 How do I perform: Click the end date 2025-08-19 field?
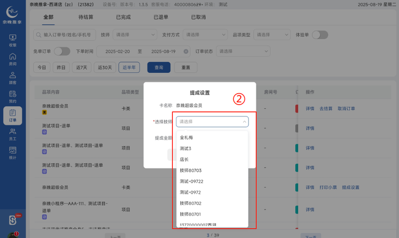pos(163,51)
